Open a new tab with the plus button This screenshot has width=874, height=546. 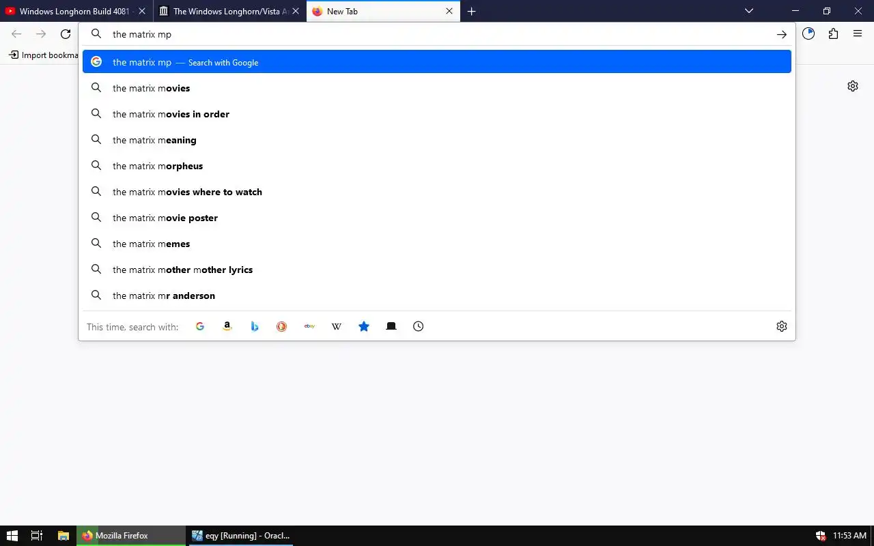[471, 11]
